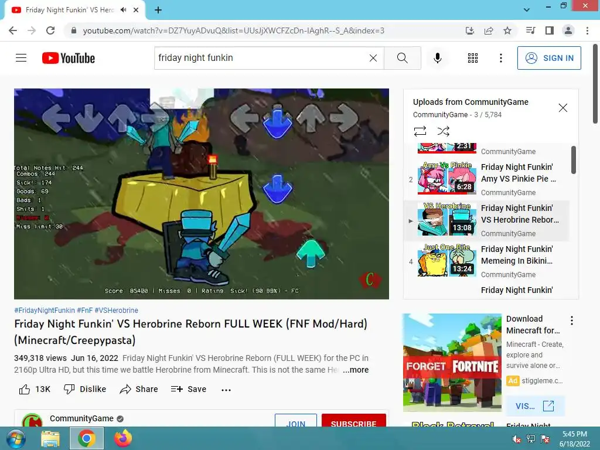Open Uploads from CommunityGame playlist title
600x450 pixels.
coord(471,102)
